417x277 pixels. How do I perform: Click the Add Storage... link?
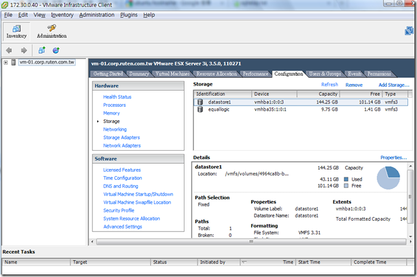[x=394, y=85]
